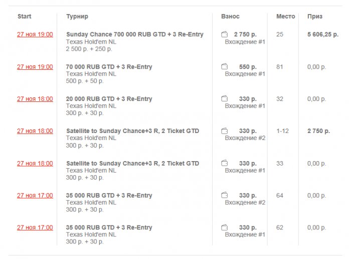Click wallet icon in 35 000 RUB row, place 64
The height and width of the screenshot is (259, 351).
(225, 195)
